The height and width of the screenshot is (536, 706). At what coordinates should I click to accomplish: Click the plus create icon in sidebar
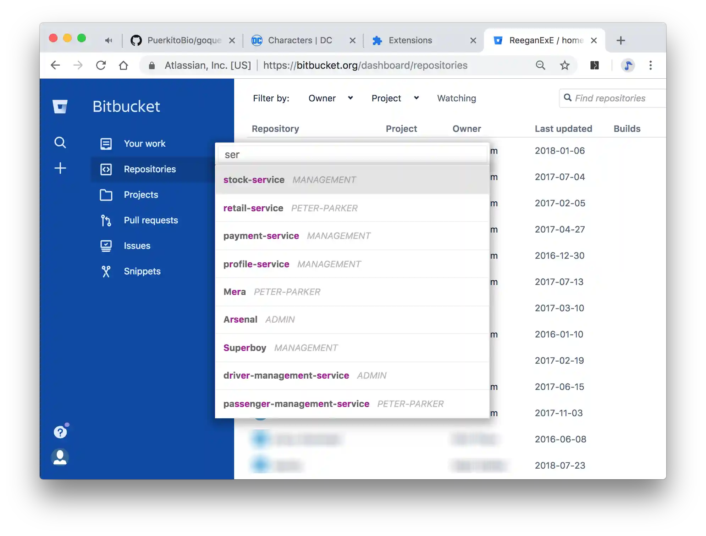click(60, 168)
